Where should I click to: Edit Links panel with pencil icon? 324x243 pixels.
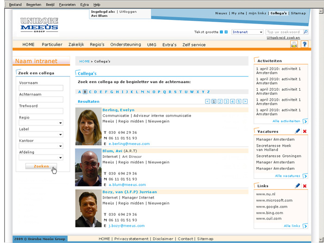pyautogui.click(x=298, y=186)
